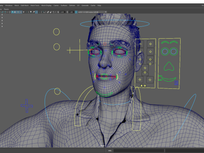
Task: Select the green chin curve control
Action: pyautogui.click(x=104, y=94)
